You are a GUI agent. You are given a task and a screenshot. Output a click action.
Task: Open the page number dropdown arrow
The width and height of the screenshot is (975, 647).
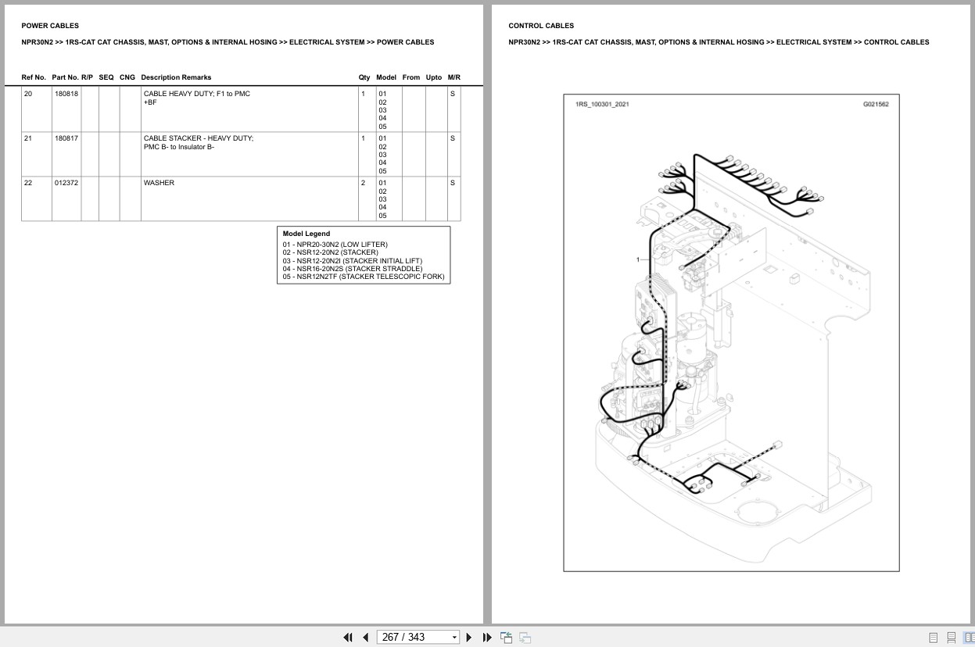tap(454, 638)
